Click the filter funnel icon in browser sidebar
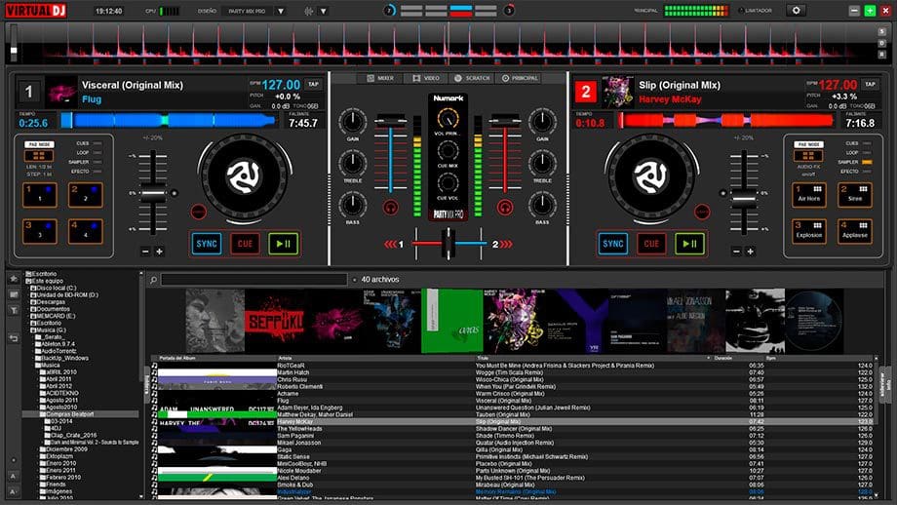897x505 pixels. pyautogui.click(x=14, y=311)
